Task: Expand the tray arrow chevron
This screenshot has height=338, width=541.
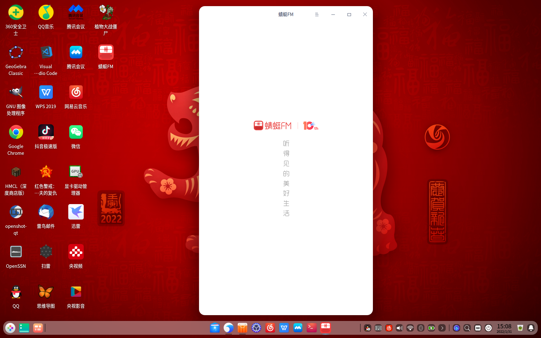Action: [442, 328]
